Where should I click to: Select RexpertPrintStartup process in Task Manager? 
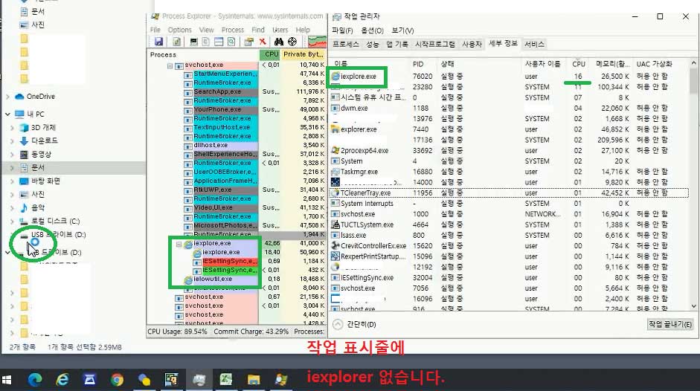click(x=509, y=256)
